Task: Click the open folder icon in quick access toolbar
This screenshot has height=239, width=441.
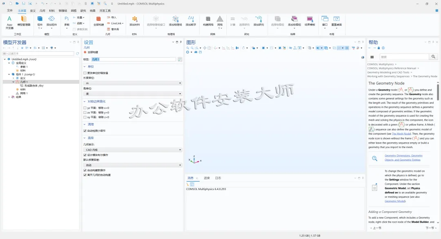Action: click(x=17, y=4)
